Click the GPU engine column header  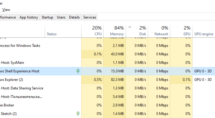pyautogui.click(x=204, y=31)
